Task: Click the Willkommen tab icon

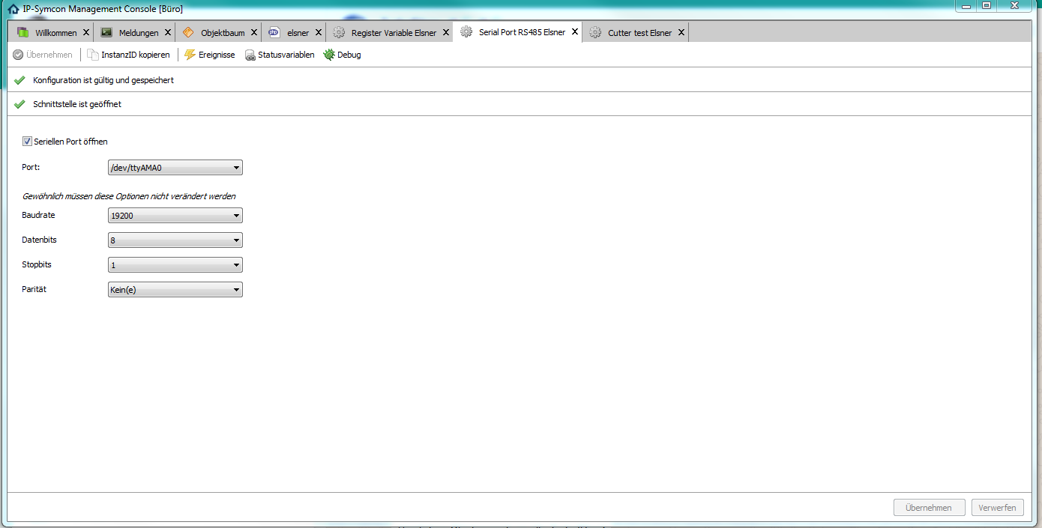Action: click(x=23, y=32)
